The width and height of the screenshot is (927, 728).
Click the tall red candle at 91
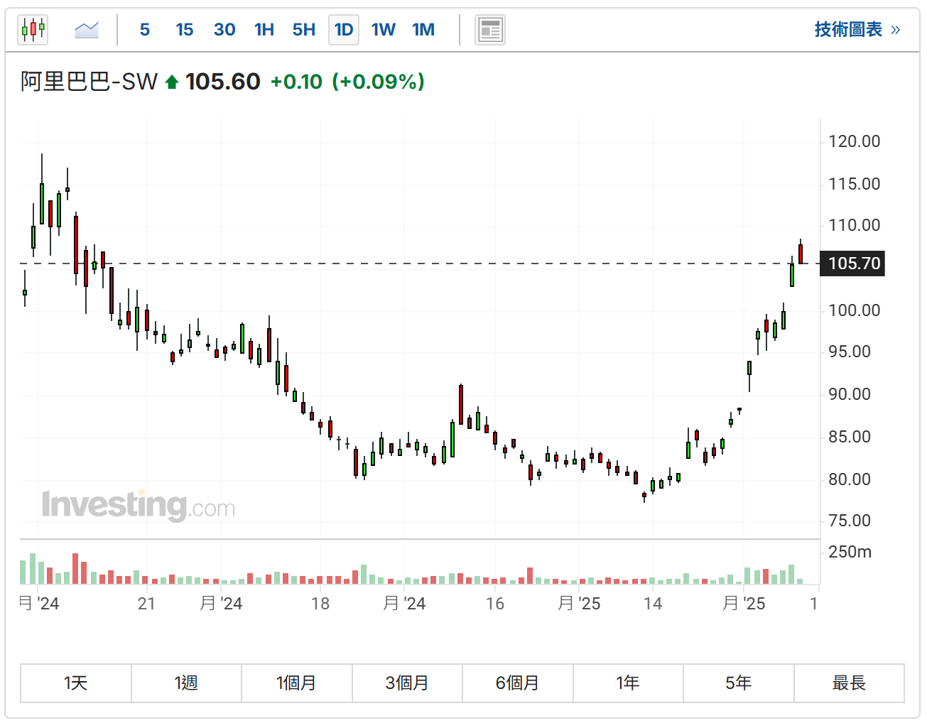point(461,405)
